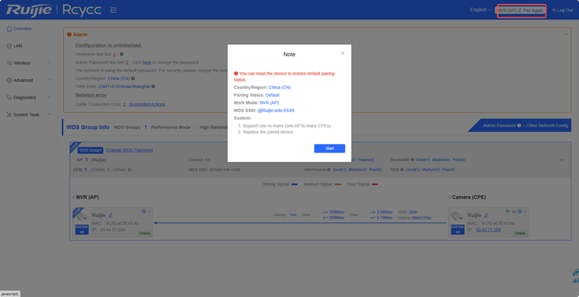This screenshot has width=579, height=297.
Task: Go to the Overview page in sidebar
Action: 22,29
